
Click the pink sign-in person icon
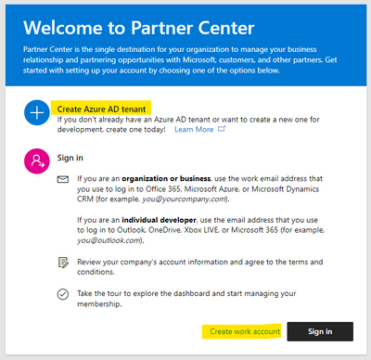click(37, 161)
